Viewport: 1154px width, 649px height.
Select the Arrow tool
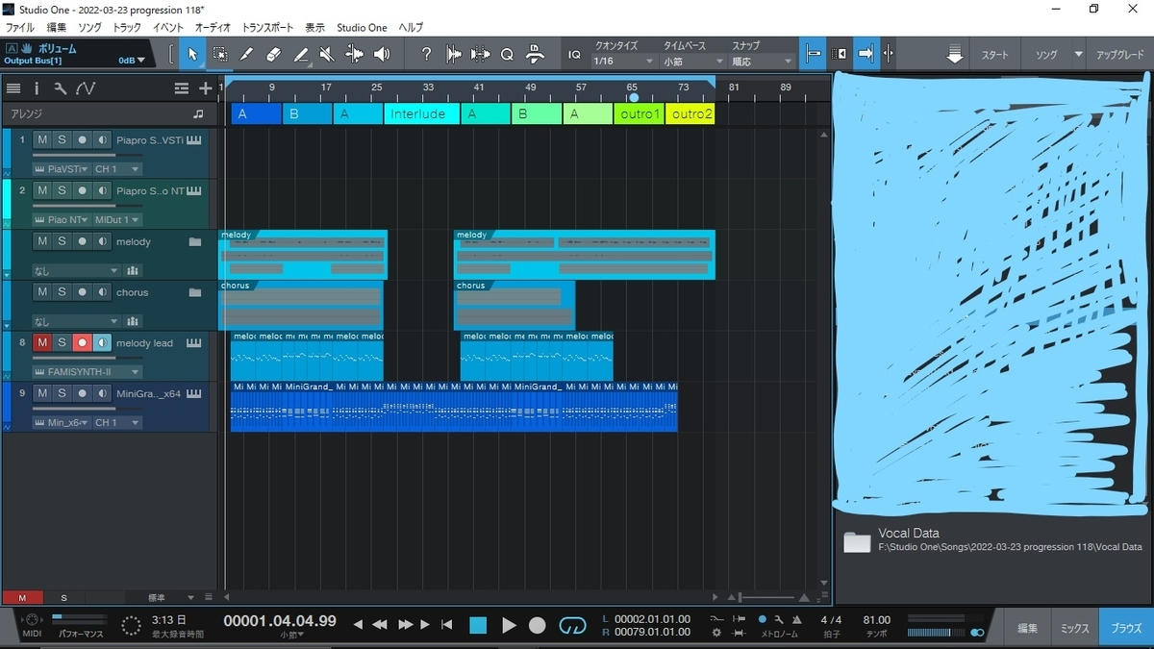(x=192, y=55)
